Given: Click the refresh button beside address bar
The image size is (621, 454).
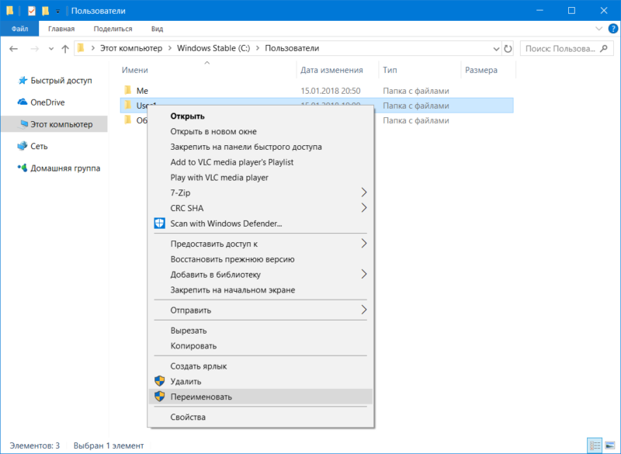Looking at the screenshot, I should point(508,48).
